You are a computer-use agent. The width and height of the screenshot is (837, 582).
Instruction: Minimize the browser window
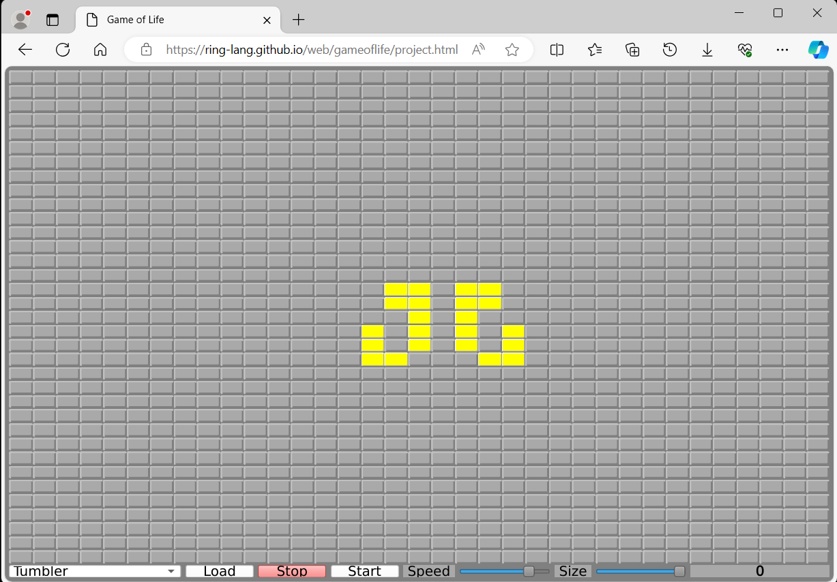[739, 13]
